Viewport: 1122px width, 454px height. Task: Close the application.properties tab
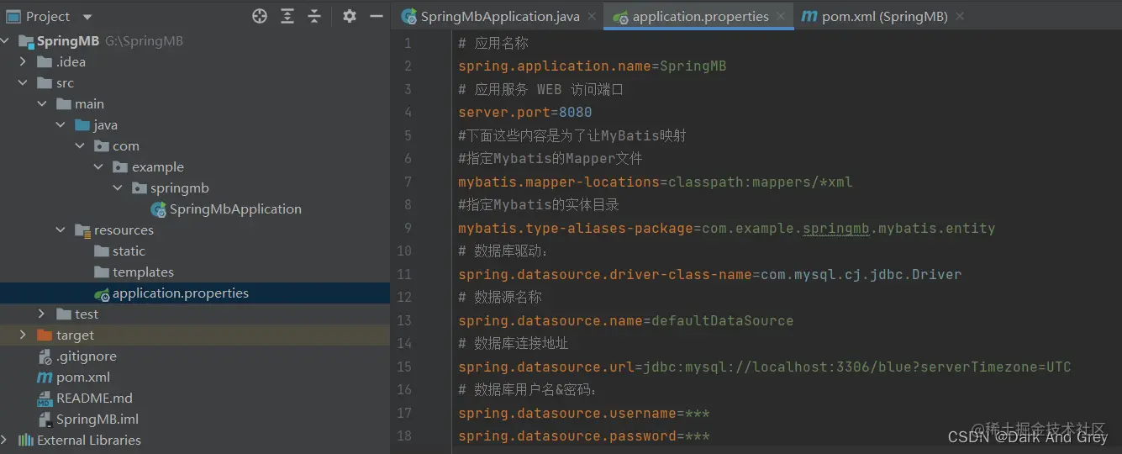[781, 16]
